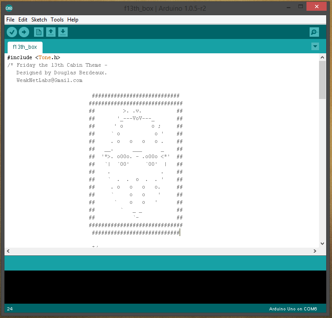This screenshot has height=318, width=332.
Task: Open the Edit menu
Action: tap(23, 20)
